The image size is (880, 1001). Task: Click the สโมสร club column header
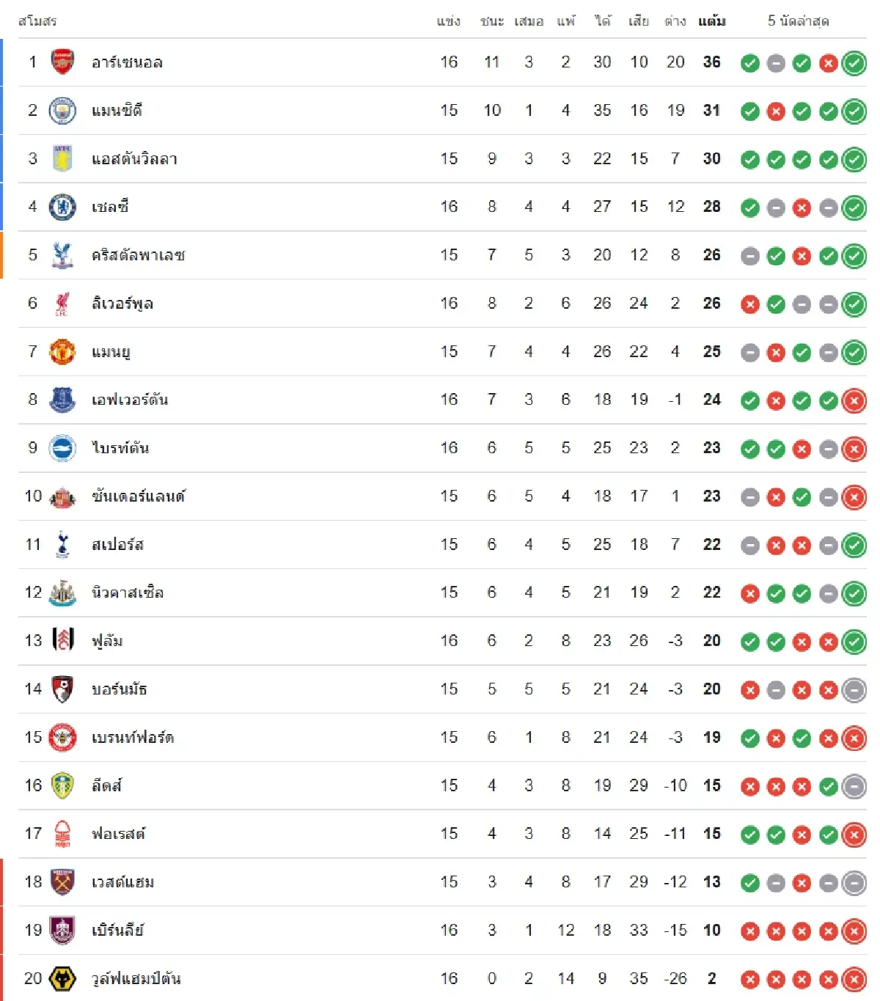pos(37,21)
